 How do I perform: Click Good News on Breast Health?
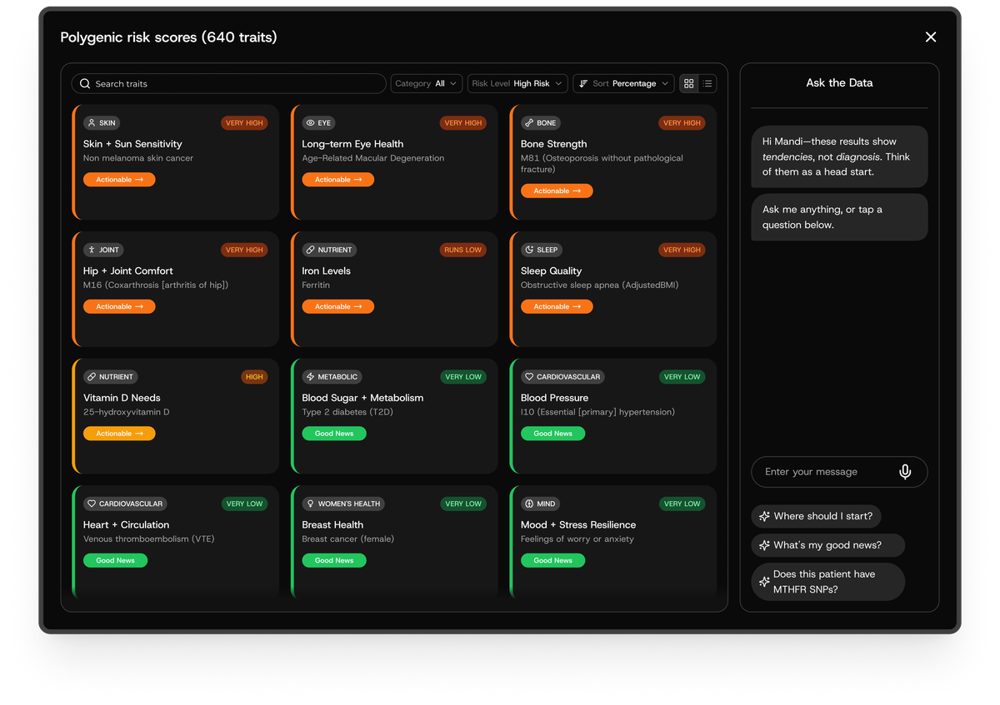tap(334, 560)
